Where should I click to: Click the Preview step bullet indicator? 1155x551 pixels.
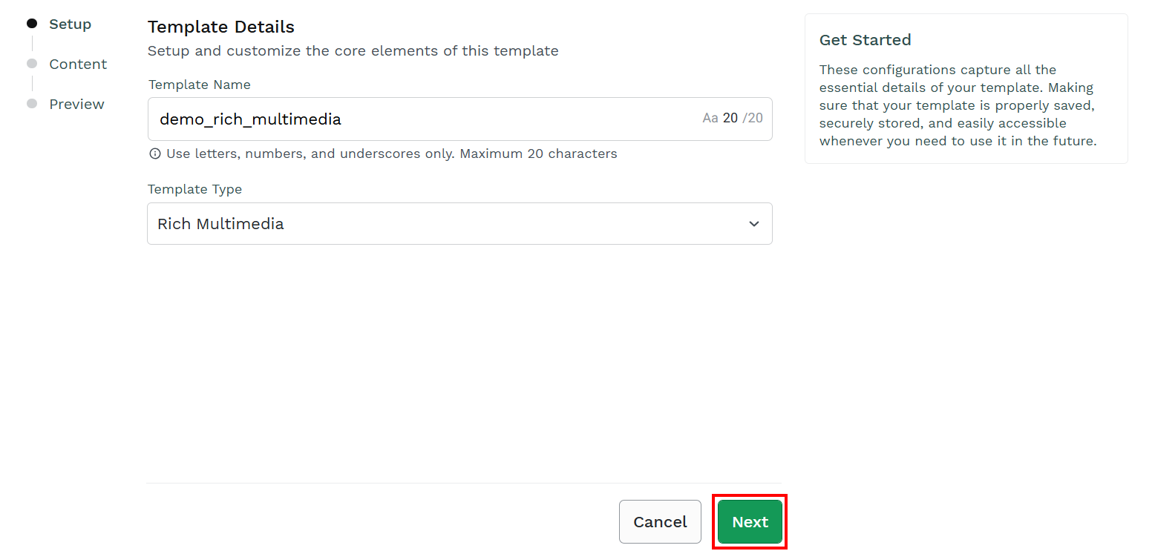click(32, 104)
